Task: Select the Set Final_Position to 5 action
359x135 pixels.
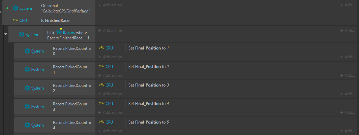Action: pos(149,122)
